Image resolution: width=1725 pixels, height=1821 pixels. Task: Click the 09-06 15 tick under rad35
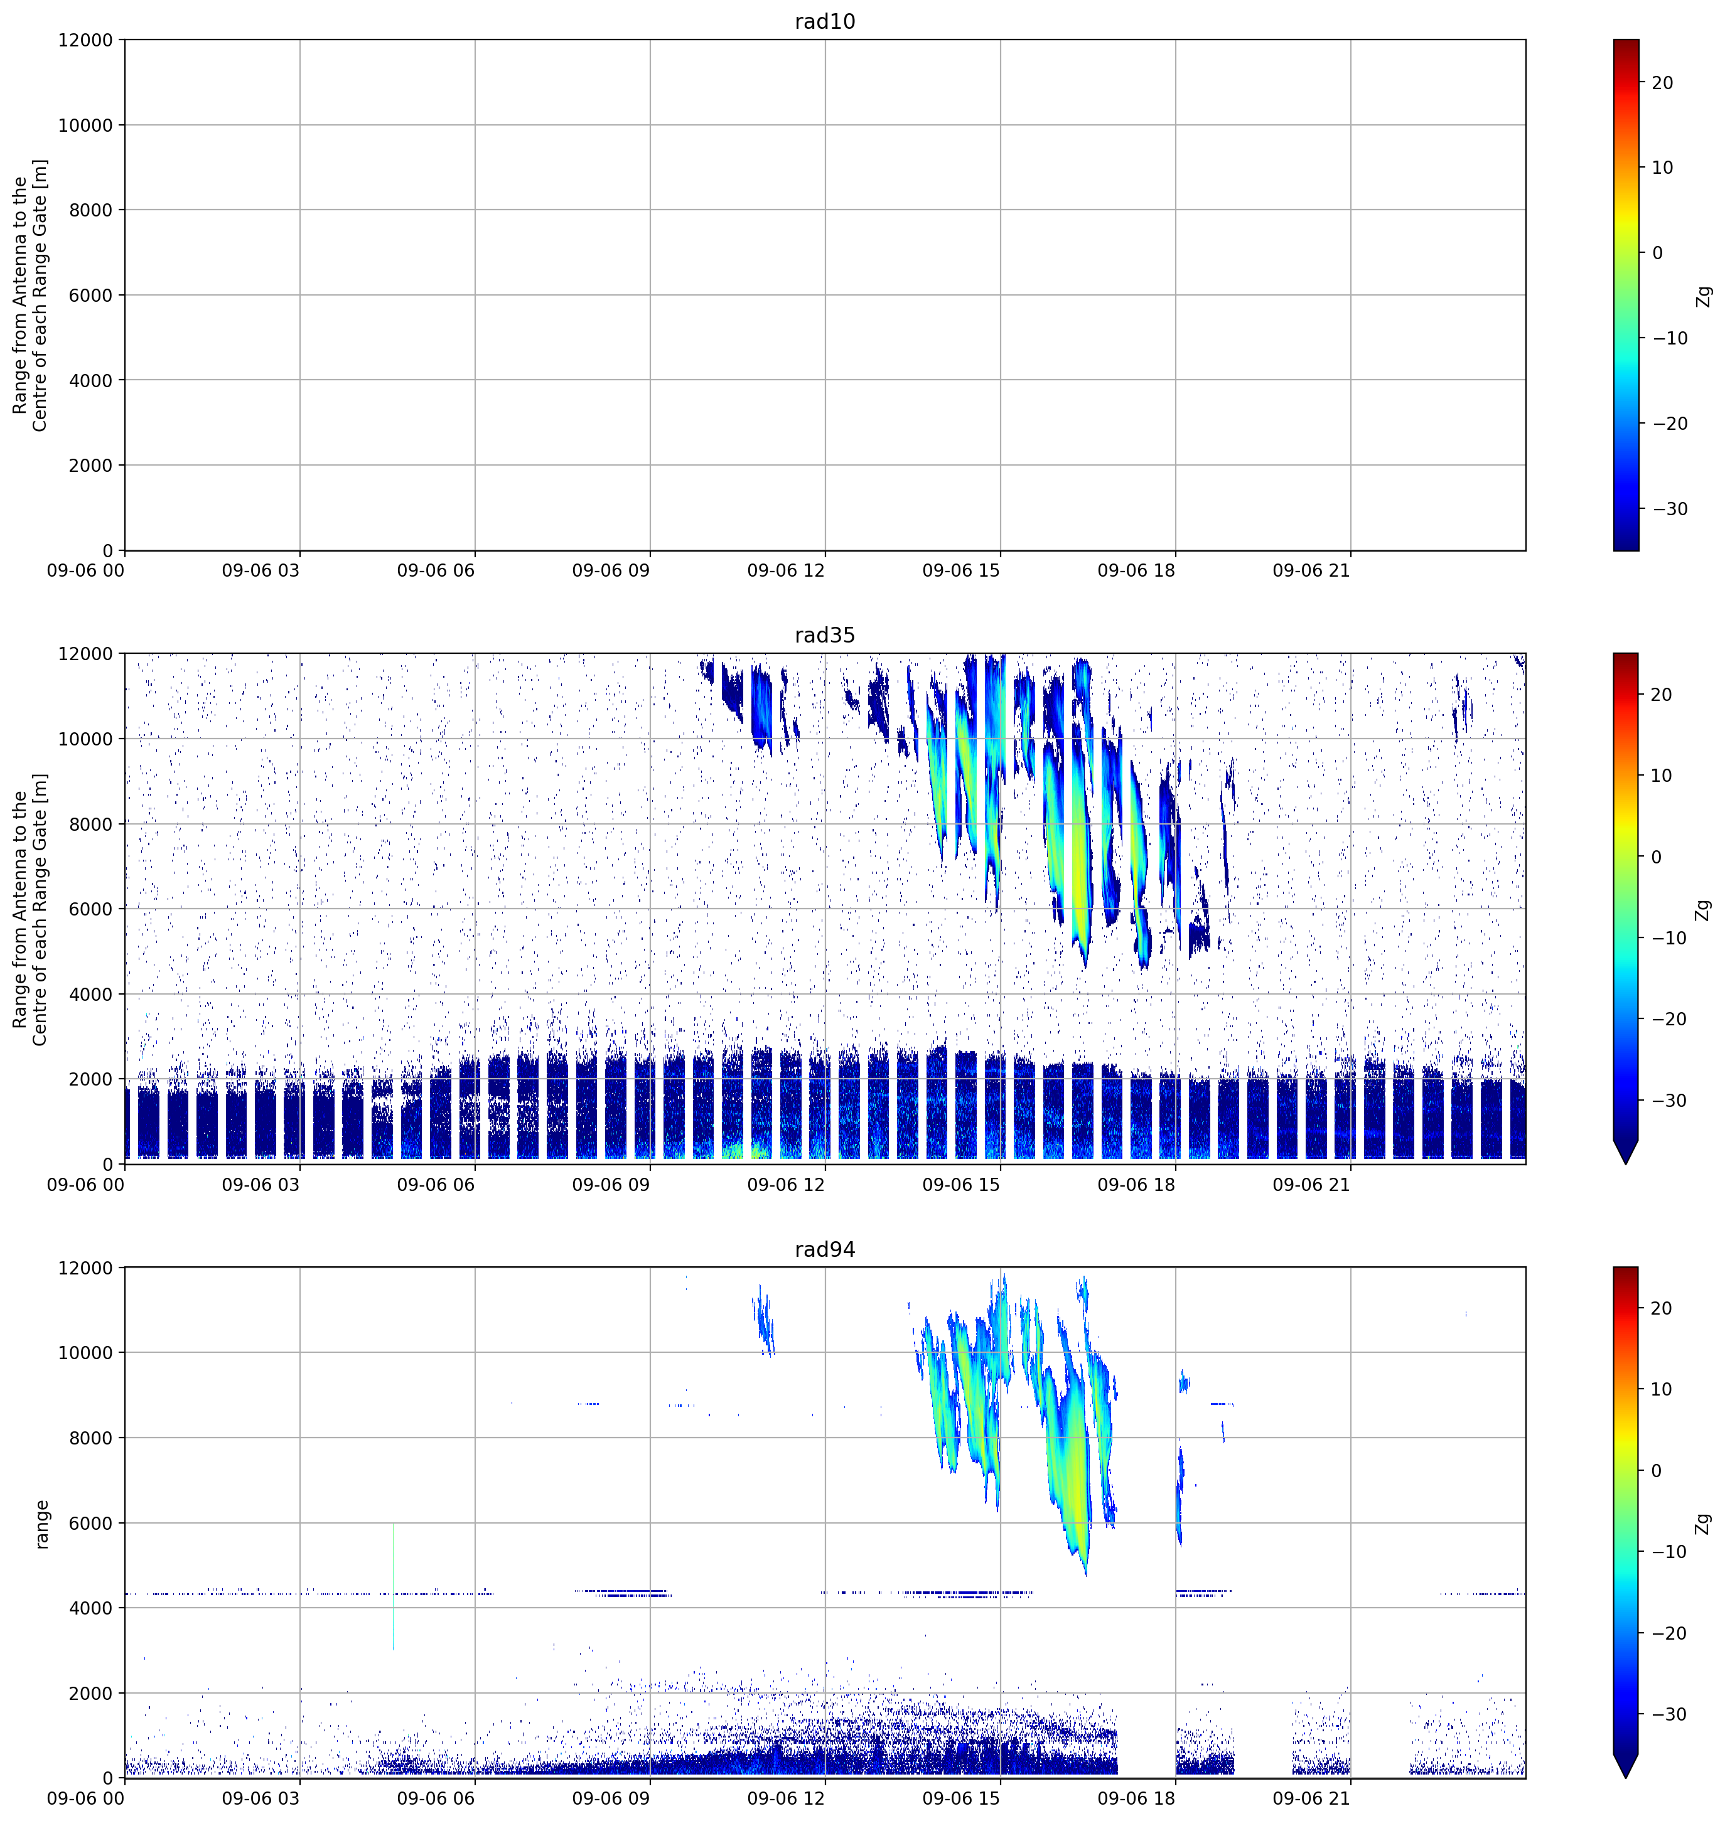tap(961, 1184)
